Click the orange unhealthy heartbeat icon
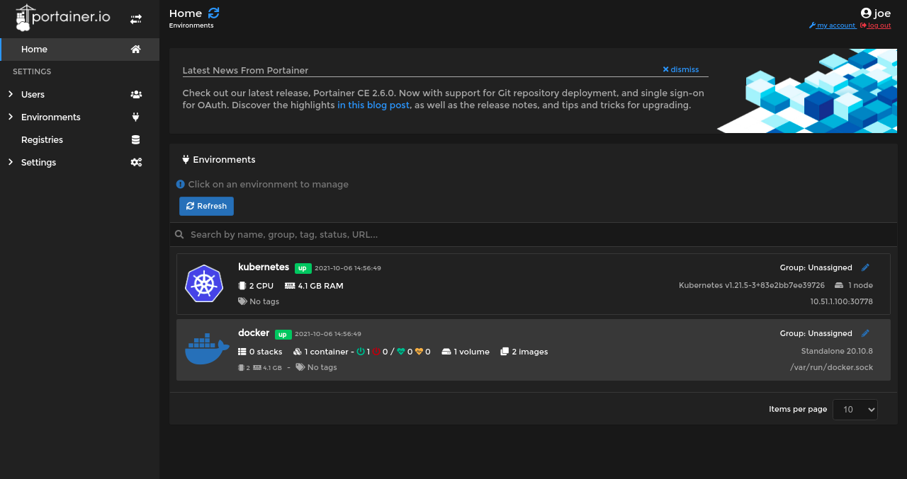This screenshot has width=907, height=479. pos(419,352)
